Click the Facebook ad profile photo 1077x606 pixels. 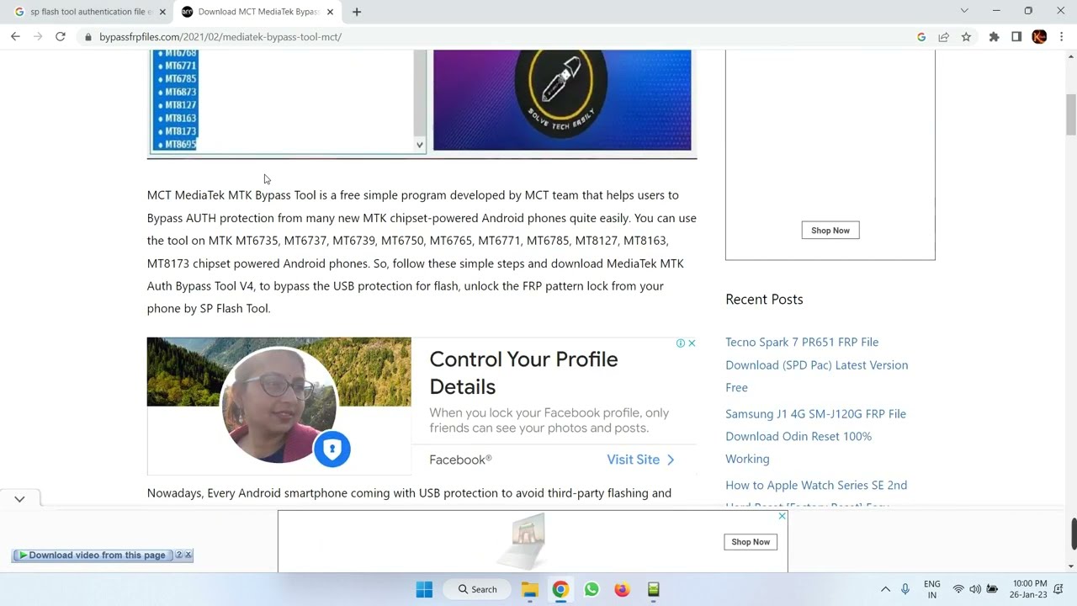279,406
